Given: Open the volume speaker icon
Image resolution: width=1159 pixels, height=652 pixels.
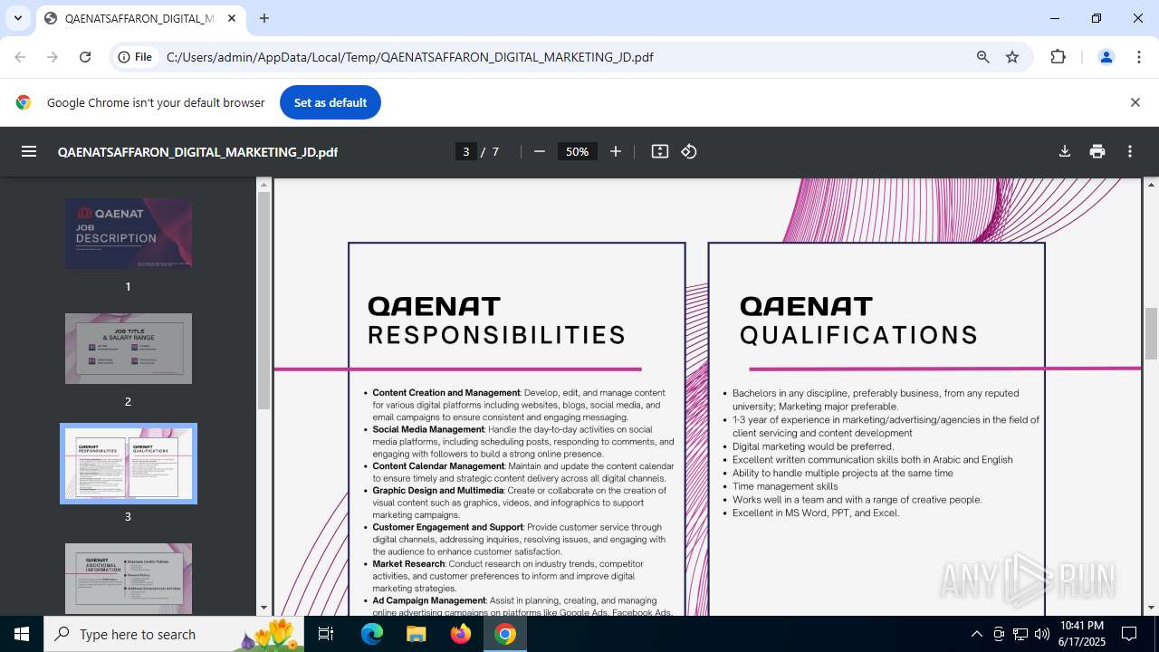Looking at the screenshot, I should (x=1042, y=634).
